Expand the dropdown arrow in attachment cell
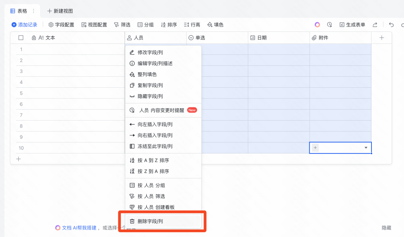Screen dimensions: 404x237 click(x=366, y=148)
